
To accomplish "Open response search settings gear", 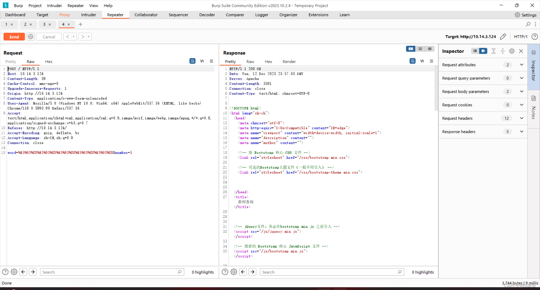I will pyautogui.click(x=234, y=272).
